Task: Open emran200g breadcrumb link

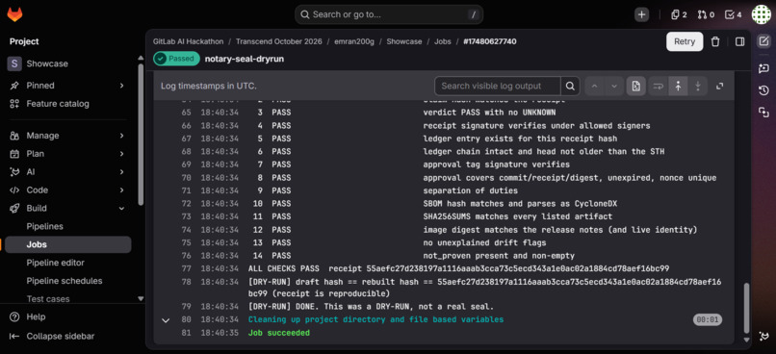Action: click(x=354, y=41)
